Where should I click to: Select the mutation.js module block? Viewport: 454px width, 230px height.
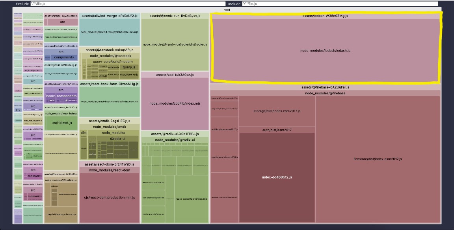click(113, 67)
